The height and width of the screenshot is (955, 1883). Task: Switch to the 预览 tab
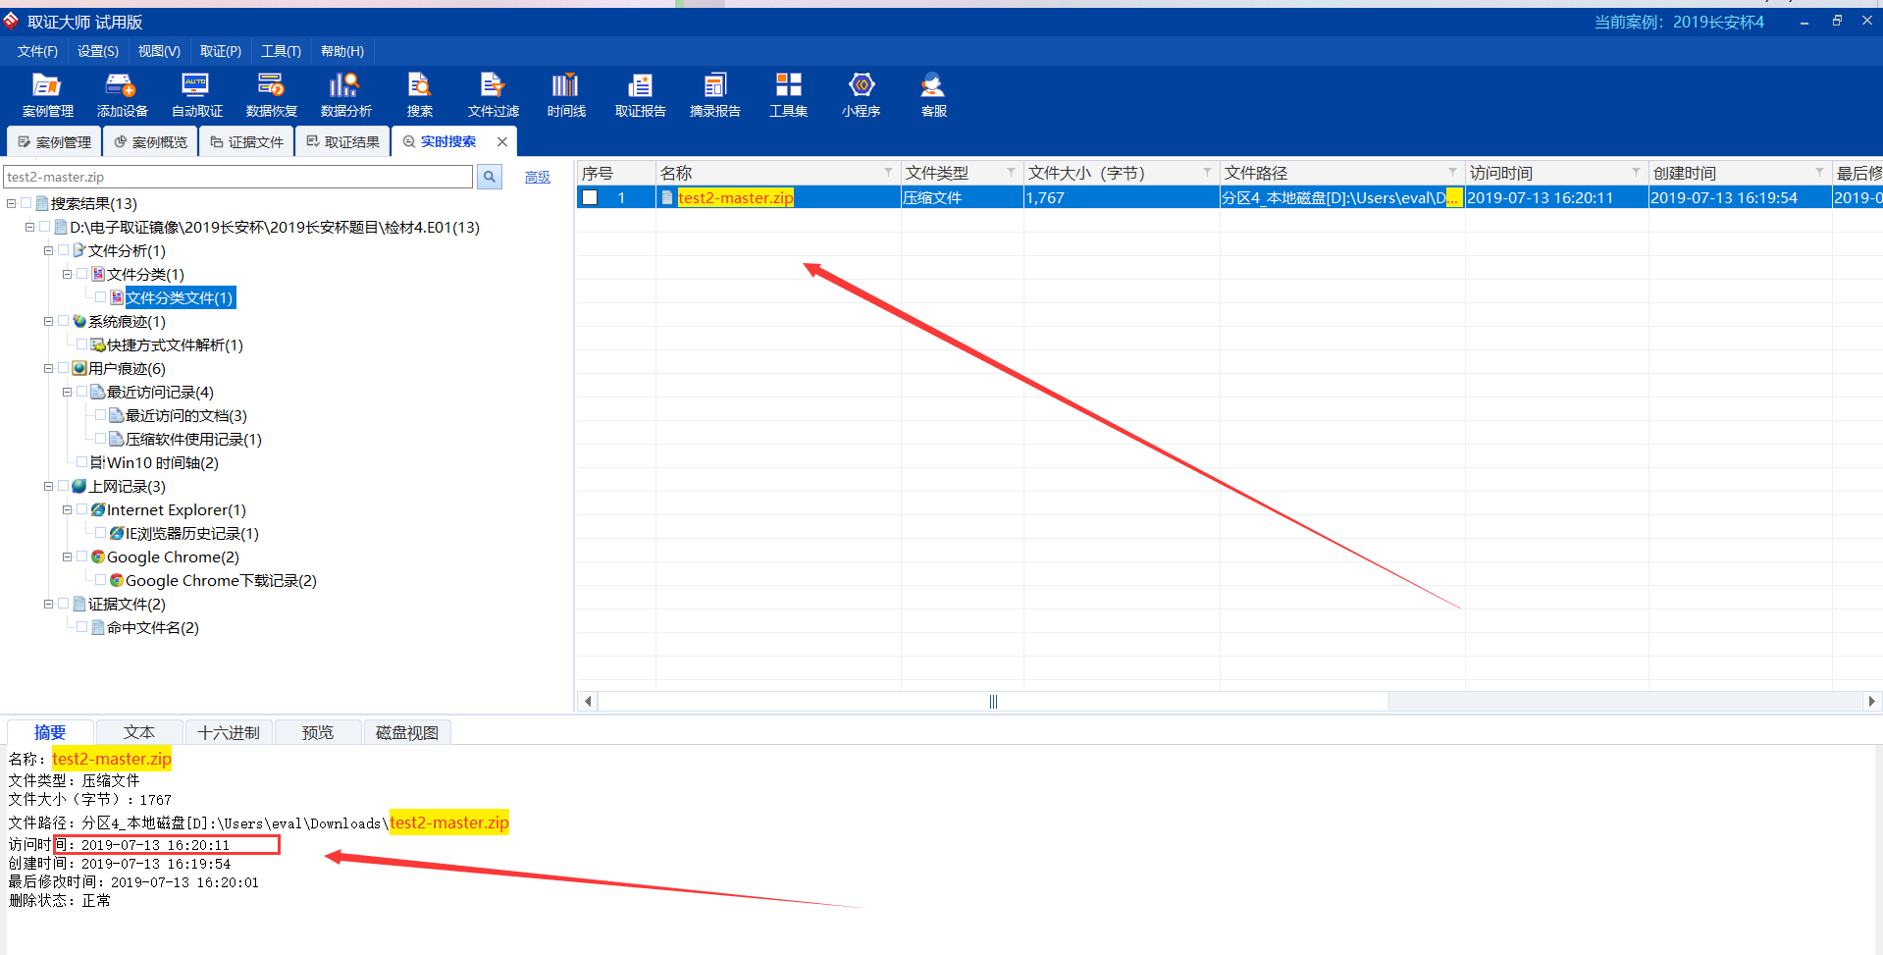click(x=318, y=732)
